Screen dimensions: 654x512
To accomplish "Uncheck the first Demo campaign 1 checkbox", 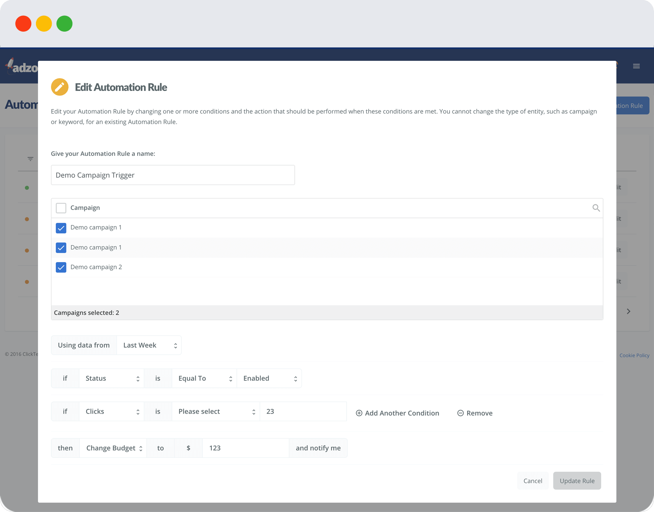I will [x=61, y=228].
